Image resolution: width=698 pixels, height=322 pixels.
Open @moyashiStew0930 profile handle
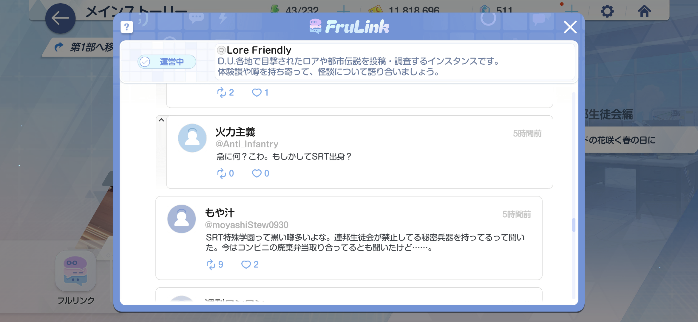click(246, 225)
